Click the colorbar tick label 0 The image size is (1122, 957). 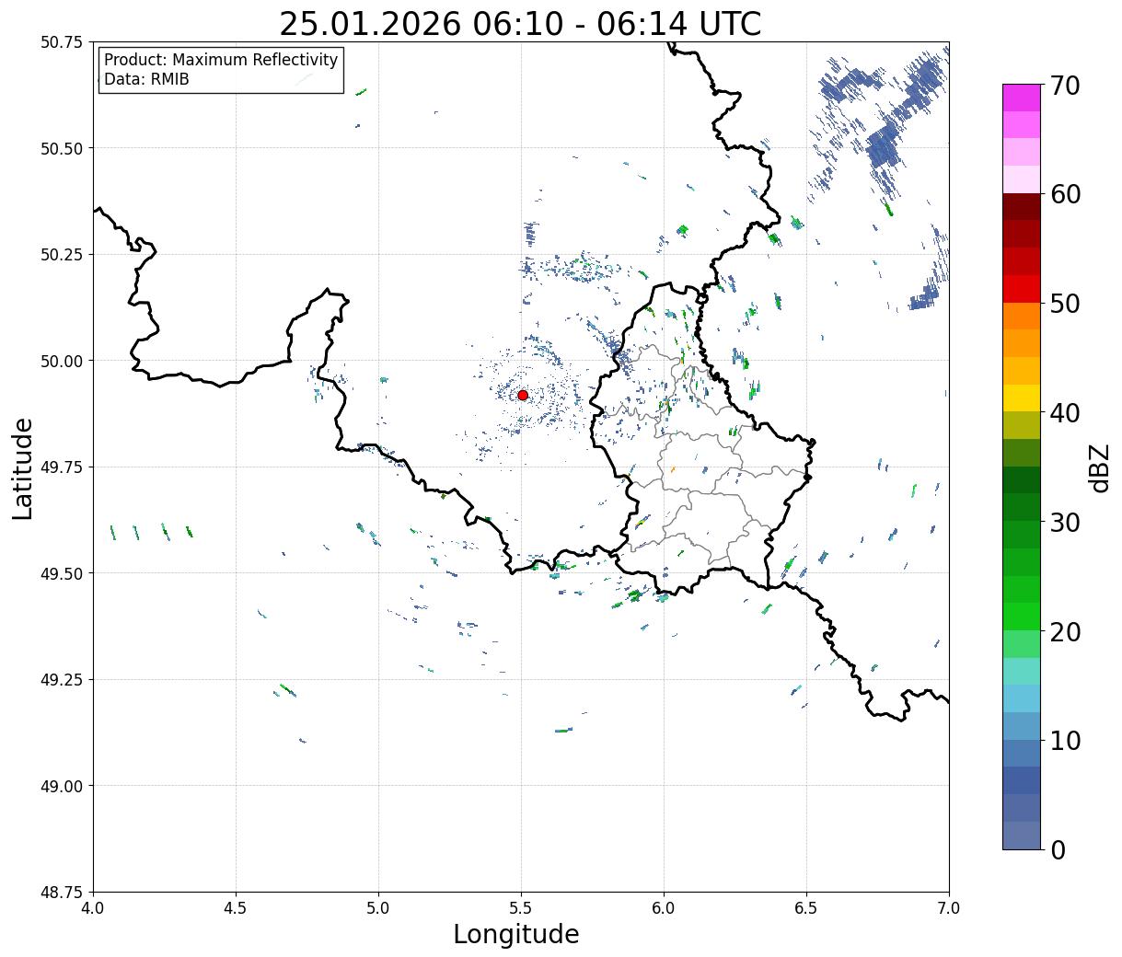point(1058,850)
